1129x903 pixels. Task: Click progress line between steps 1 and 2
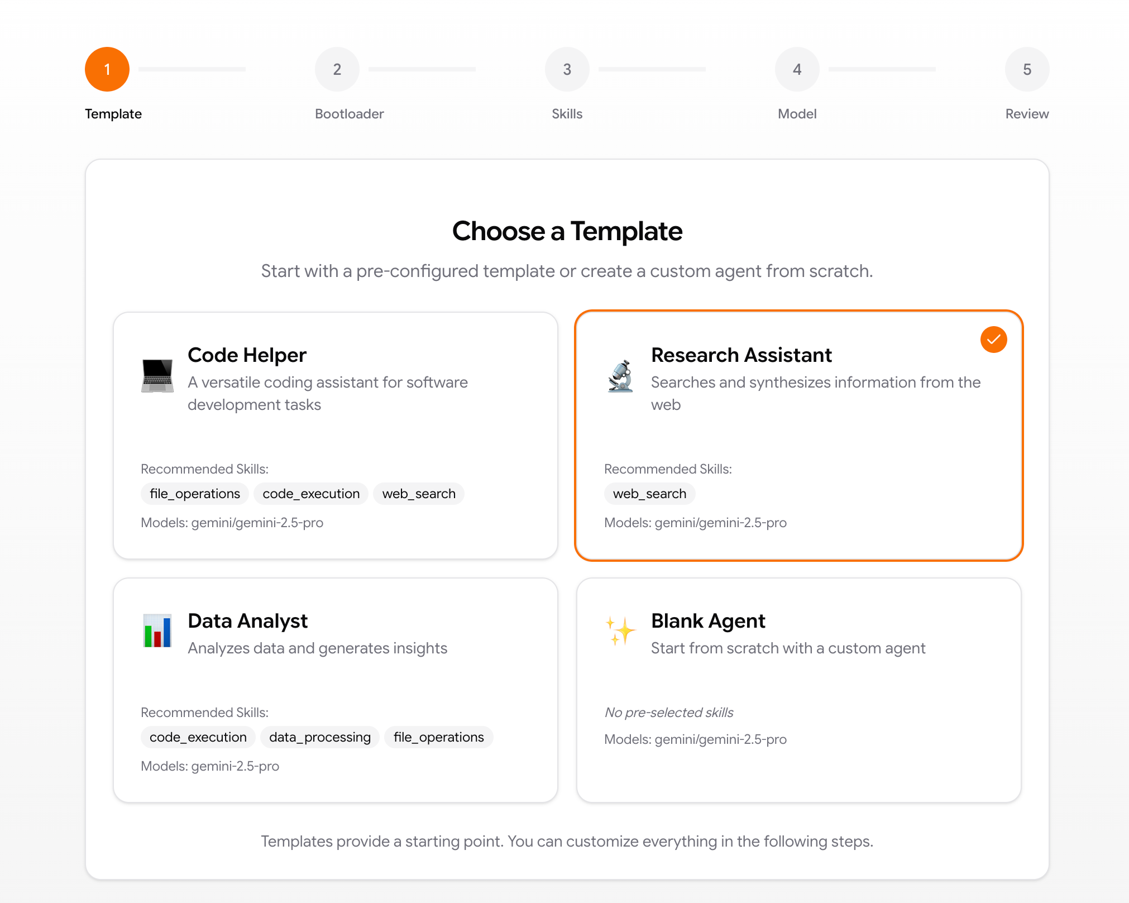tap(192, 69)
